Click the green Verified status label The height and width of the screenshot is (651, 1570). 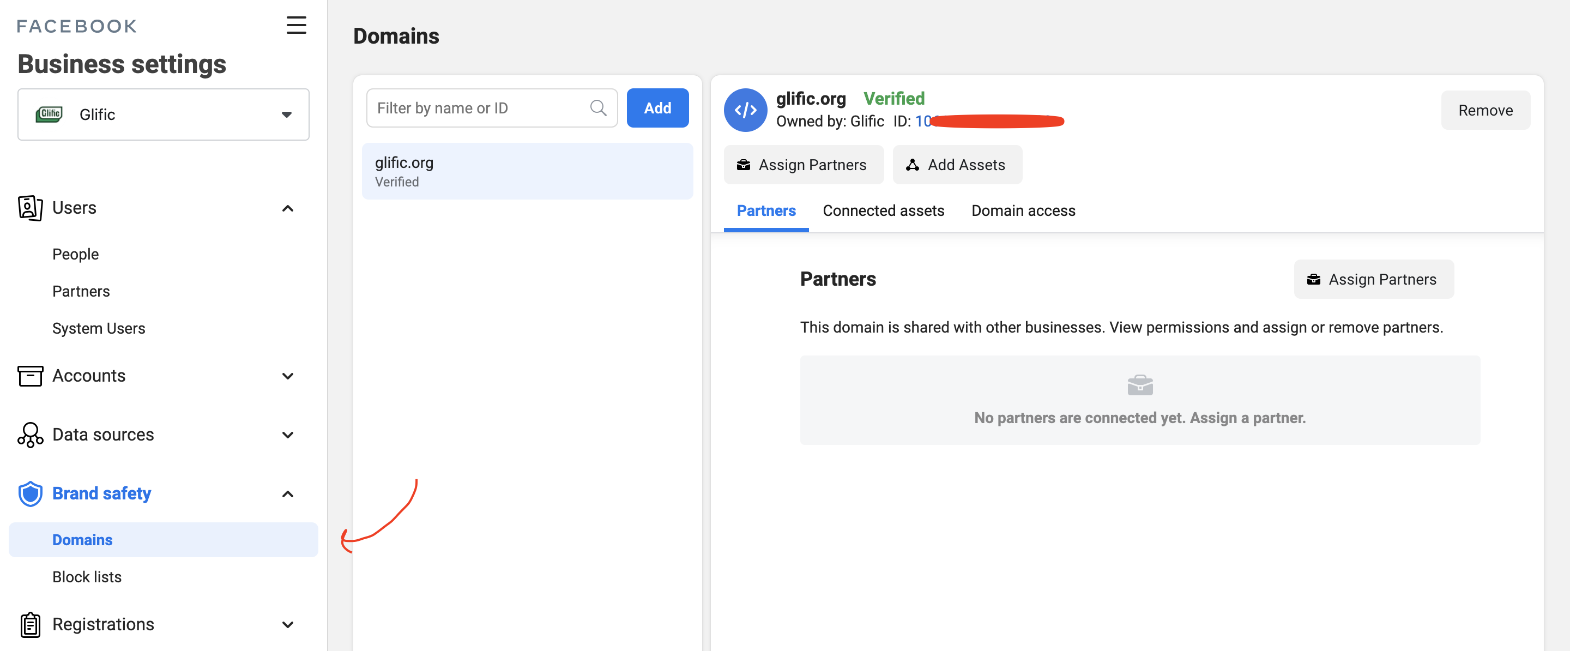point(893,98)
